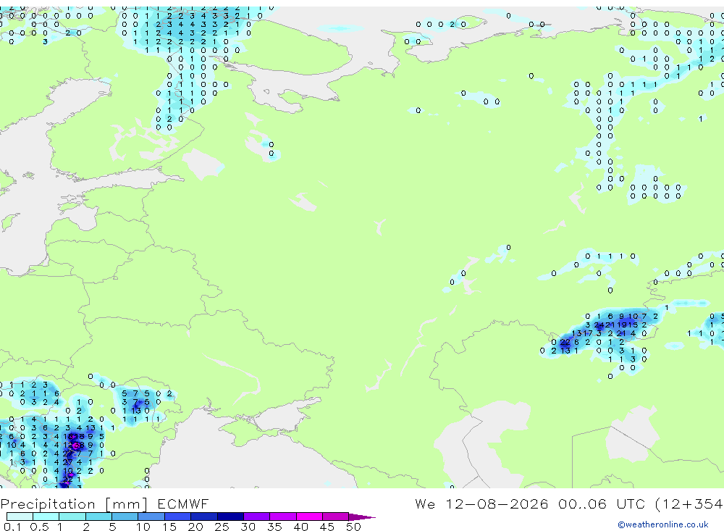724x531 pixels.
Task: Select the blue swatch between 15 and 20
Action: pos(178,517)
